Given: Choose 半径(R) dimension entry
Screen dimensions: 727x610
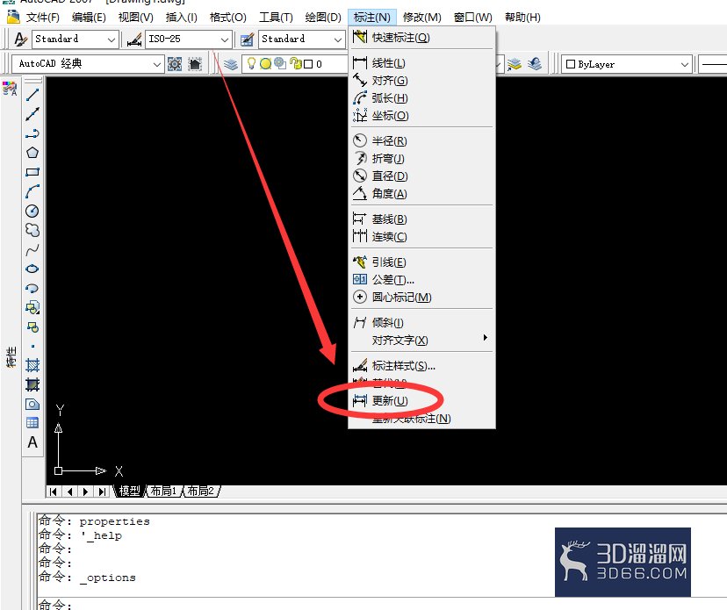Looking at the screenshot, I should (x=422, y=140).
